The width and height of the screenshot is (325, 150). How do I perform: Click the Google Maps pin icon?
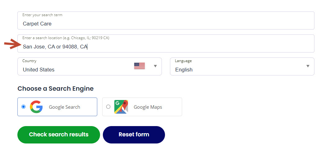coord(121,107)
